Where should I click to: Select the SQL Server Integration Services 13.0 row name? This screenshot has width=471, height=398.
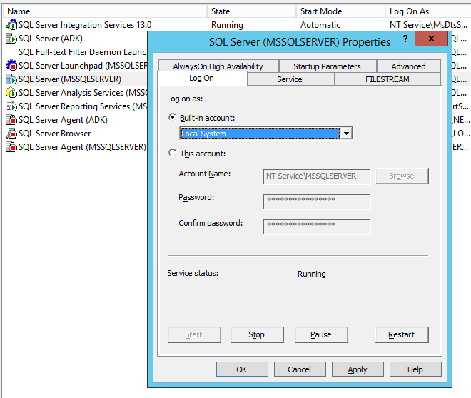pos(85,25)
